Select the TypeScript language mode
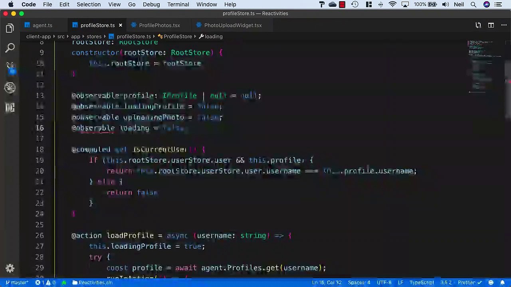The image size is (511, 287). (x=422, y=283)
